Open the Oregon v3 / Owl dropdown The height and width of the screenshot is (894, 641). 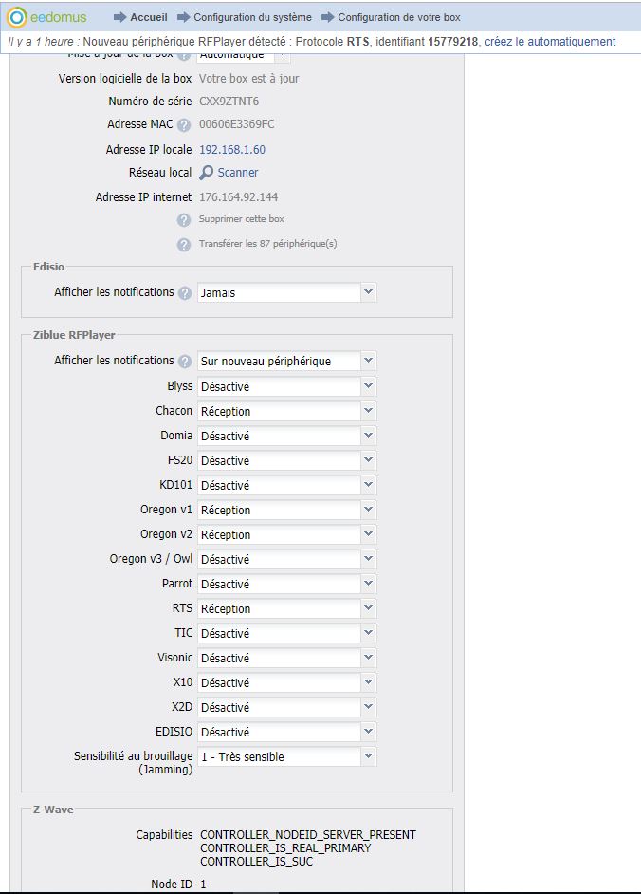pos(286,560)
